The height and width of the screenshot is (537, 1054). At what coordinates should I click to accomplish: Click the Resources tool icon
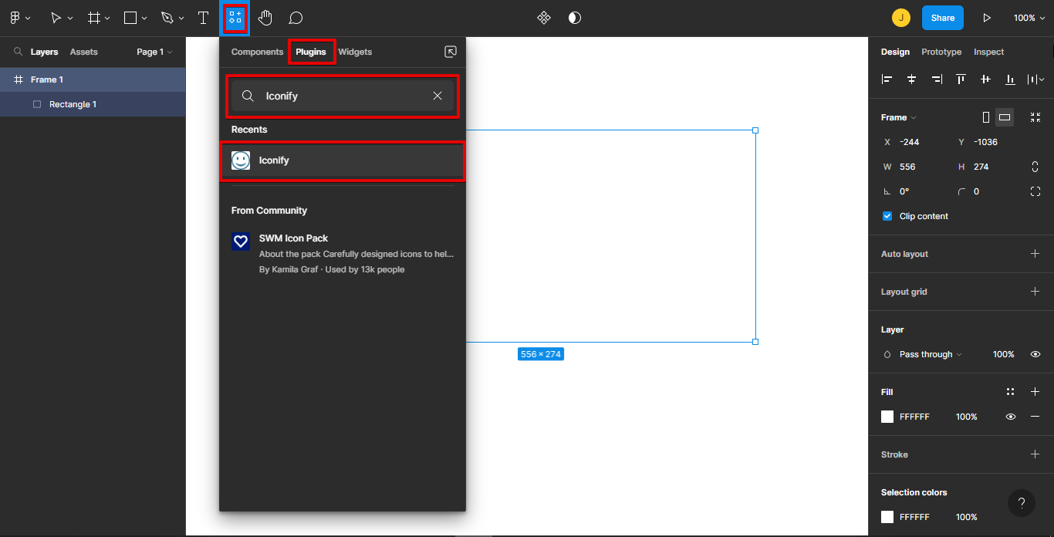(235, 18)
